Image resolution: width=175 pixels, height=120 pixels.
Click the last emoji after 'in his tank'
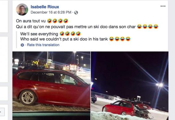coord(128,39)
